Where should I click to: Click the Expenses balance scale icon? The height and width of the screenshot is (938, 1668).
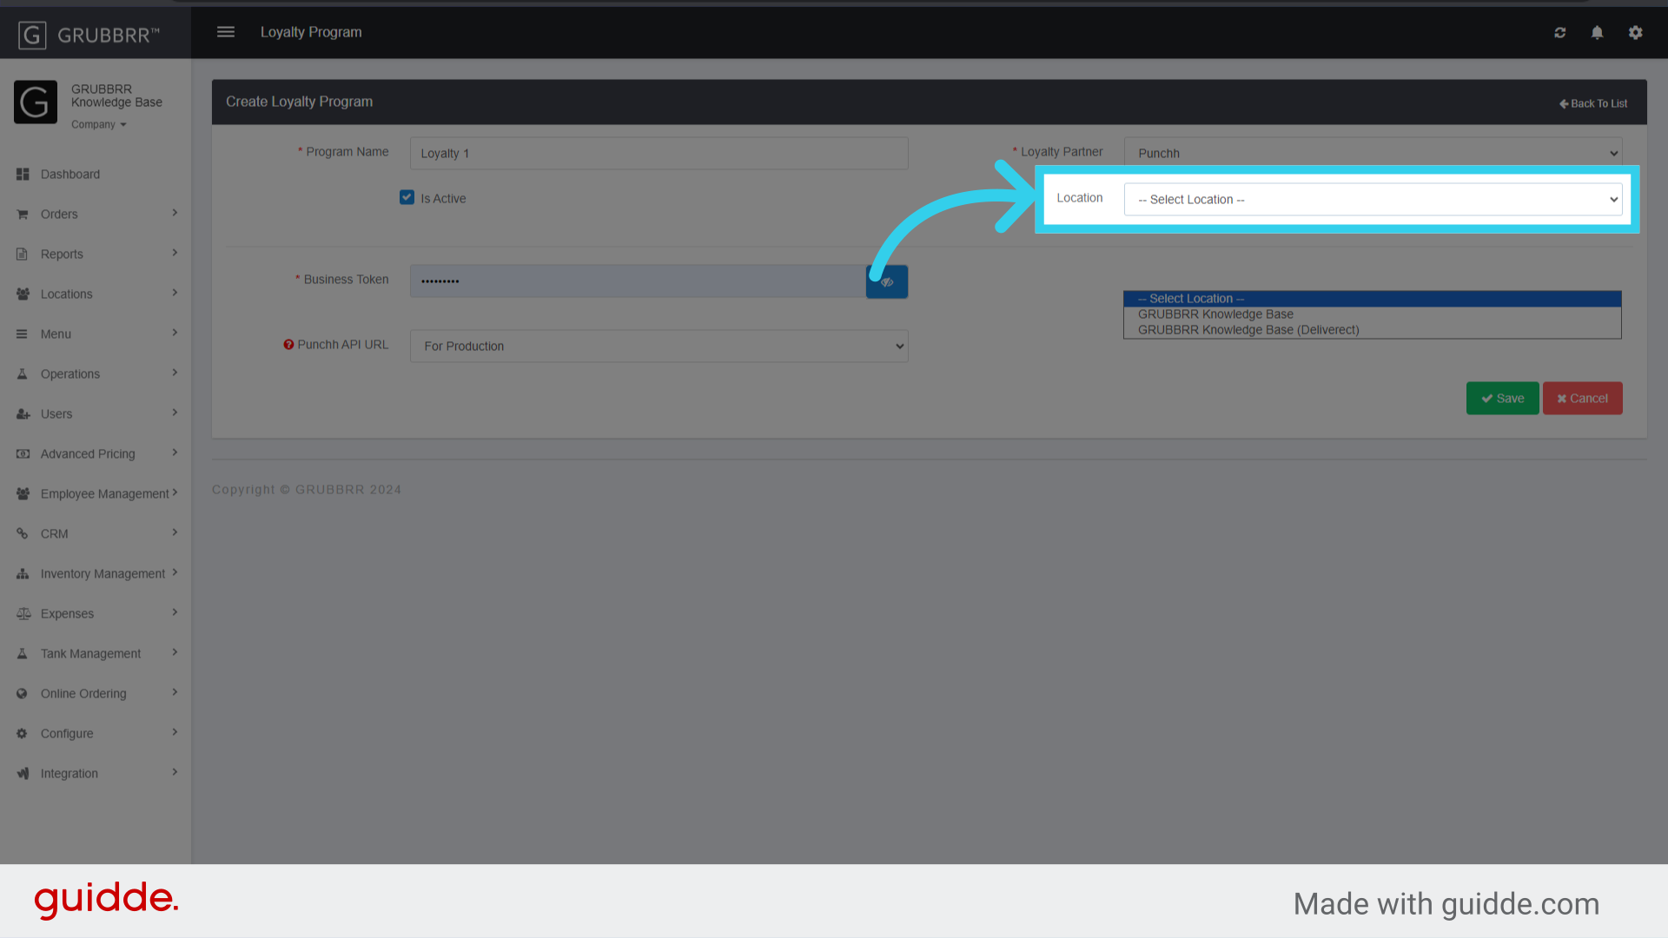[x=23, y=614]
